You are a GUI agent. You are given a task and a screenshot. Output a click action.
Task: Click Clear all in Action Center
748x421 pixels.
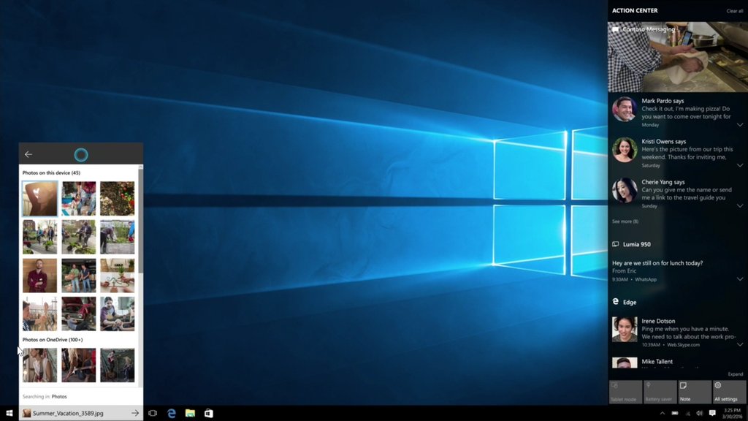[x=733, y=10]
